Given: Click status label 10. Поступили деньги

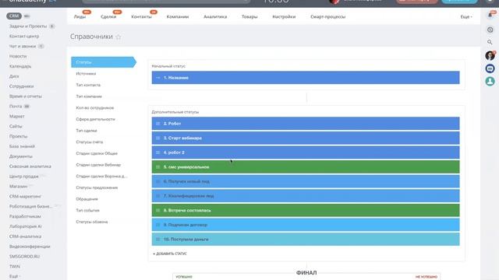Looking at the screenshot, I should point(186,240).
